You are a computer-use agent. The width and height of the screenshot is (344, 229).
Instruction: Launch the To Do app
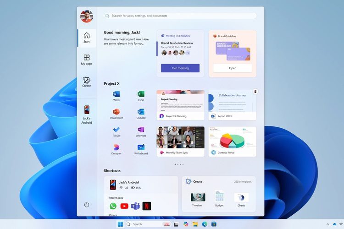[x=116, y=130]
